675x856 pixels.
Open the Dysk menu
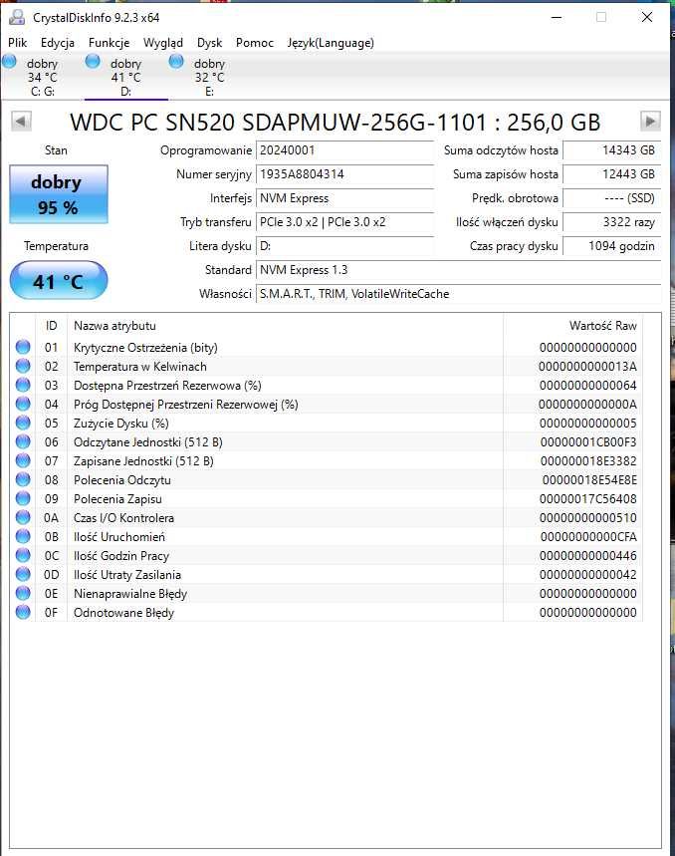209,43
